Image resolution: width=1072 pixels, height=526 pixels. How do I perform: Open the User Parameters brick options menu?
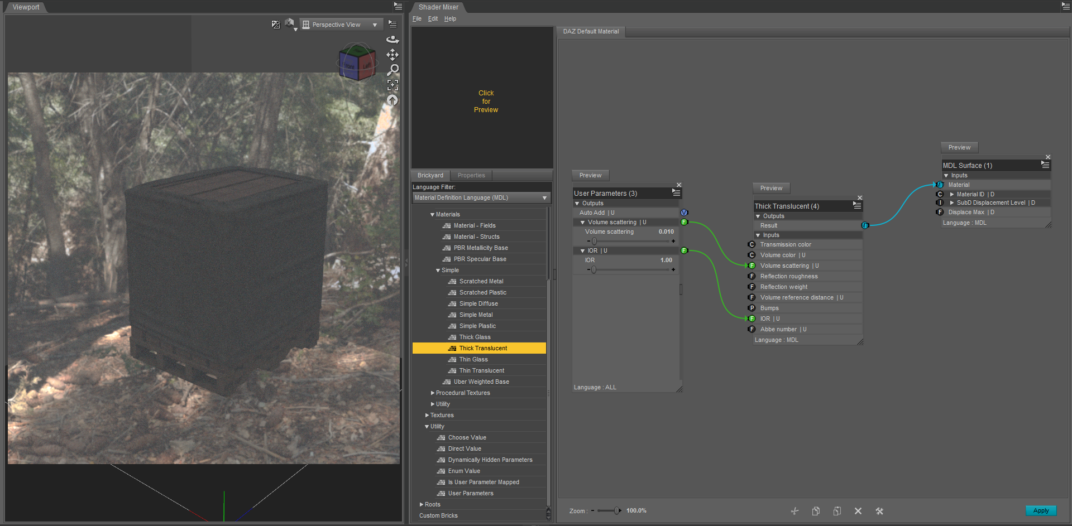[676, 192]
